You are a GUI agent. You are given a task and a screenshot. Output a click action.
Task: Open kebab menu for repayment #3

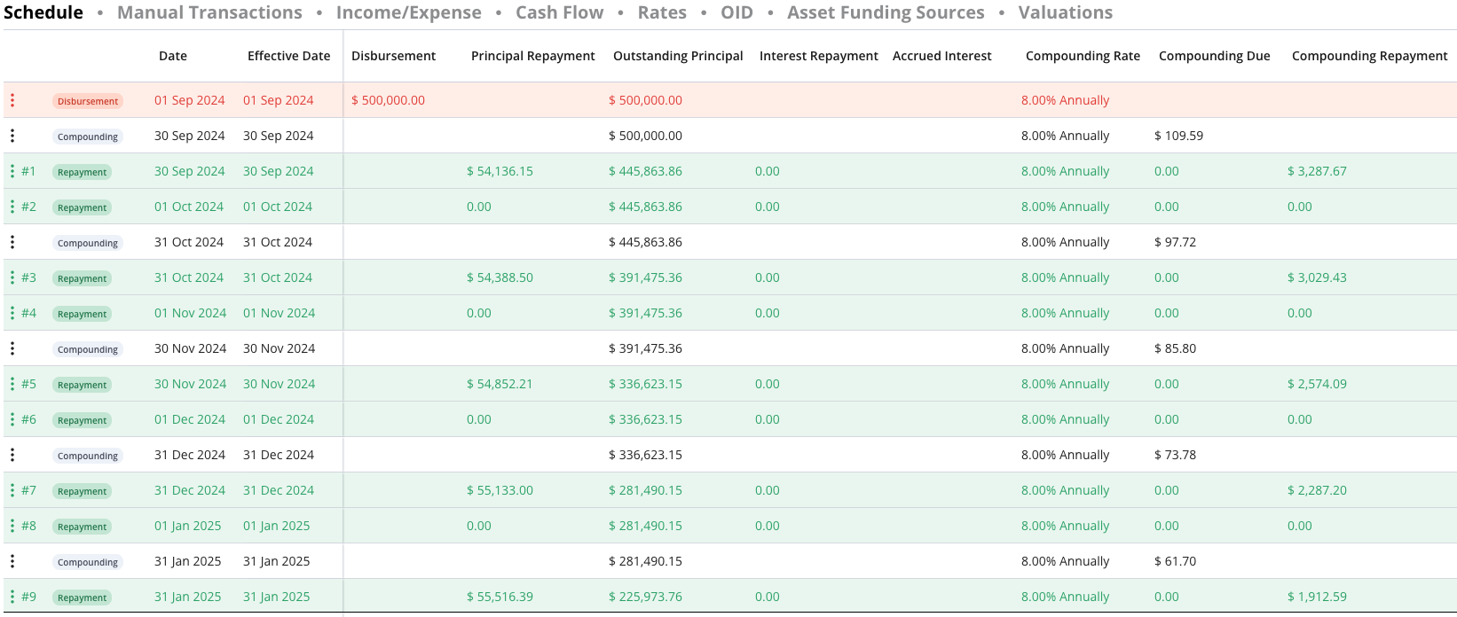(12, 277)
